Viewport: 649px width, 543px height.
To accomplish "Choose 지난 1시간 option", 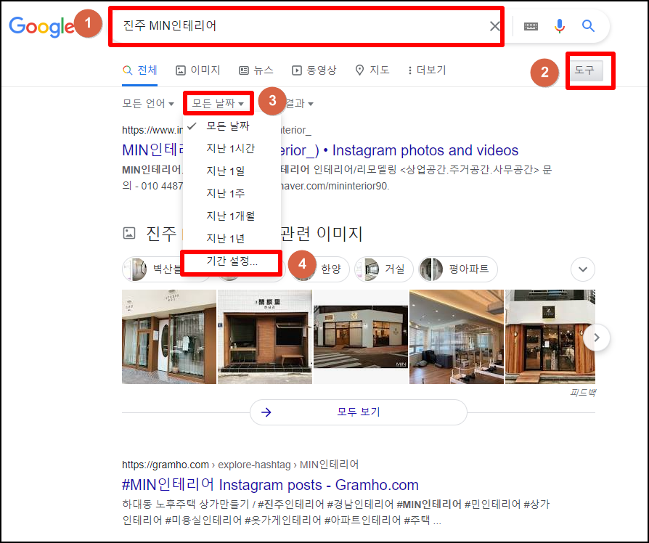I will pos(232,148).
